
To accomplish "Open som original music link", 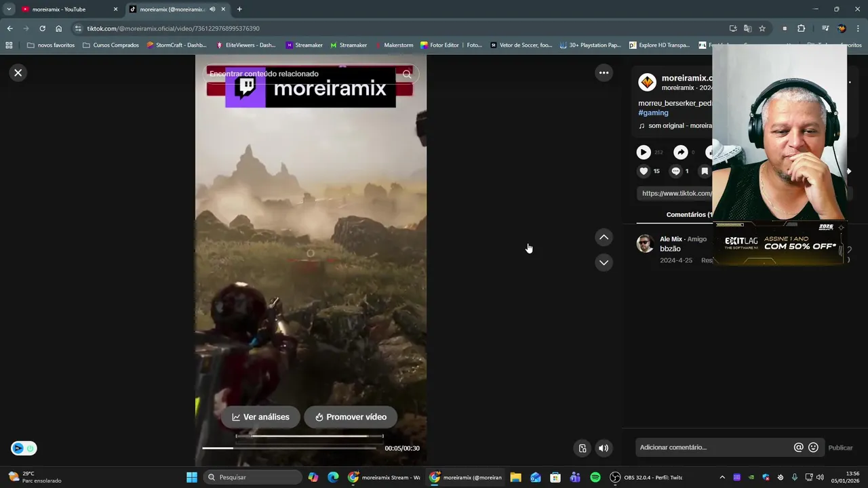I will pos(675,125).
